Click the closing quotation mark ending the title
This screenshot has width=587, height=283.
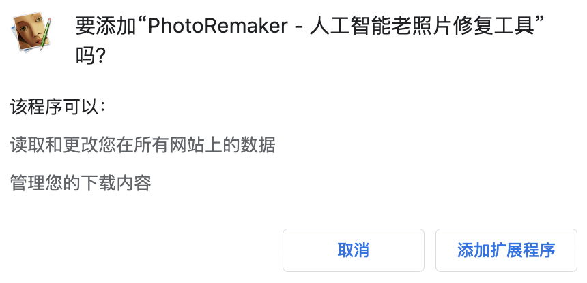[539, 21]
